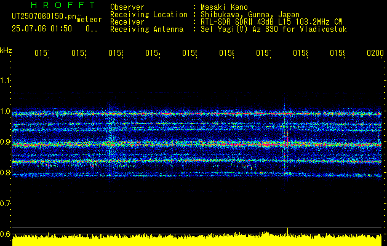The height and width of the screenshot is (246, 387).
Task: Click the 0158 time axis marker
Action: (x=300, y=54)
